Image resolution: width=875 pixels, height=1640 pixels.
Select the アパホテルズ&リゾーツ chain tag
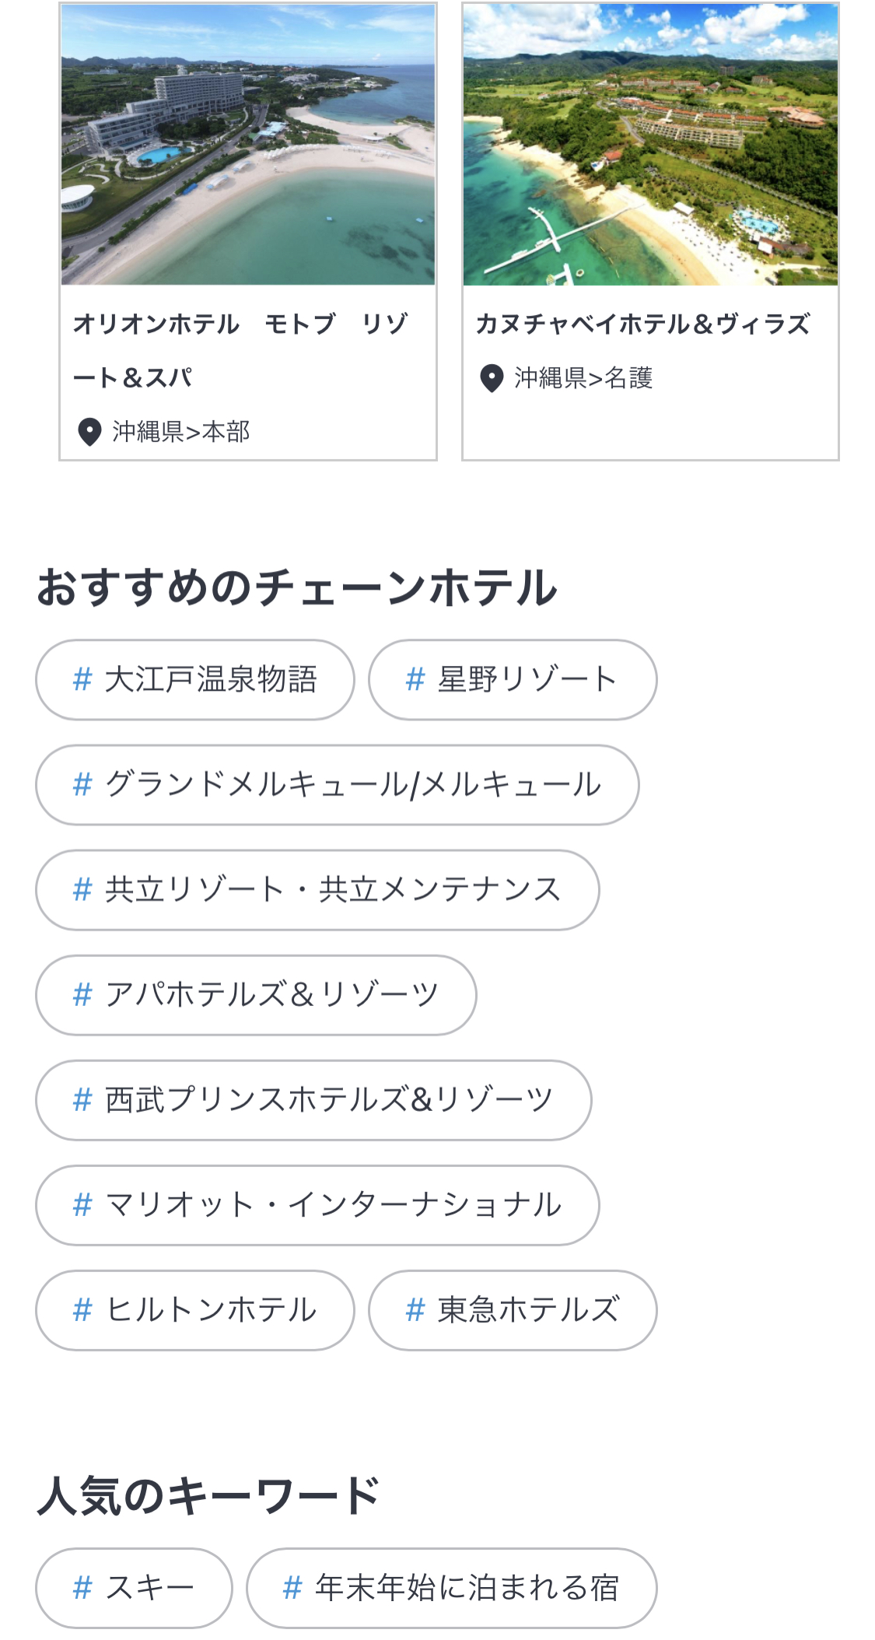[x=256, y=995]
